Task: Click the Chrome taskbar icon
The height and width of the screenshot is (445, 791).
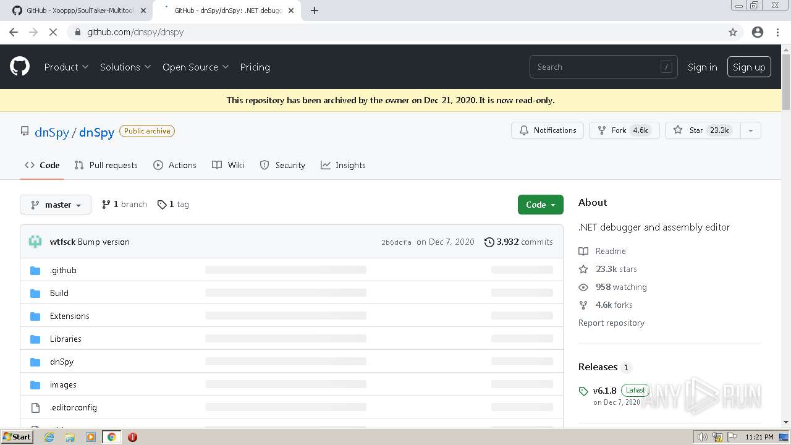Action: click(x=111, y=437)
